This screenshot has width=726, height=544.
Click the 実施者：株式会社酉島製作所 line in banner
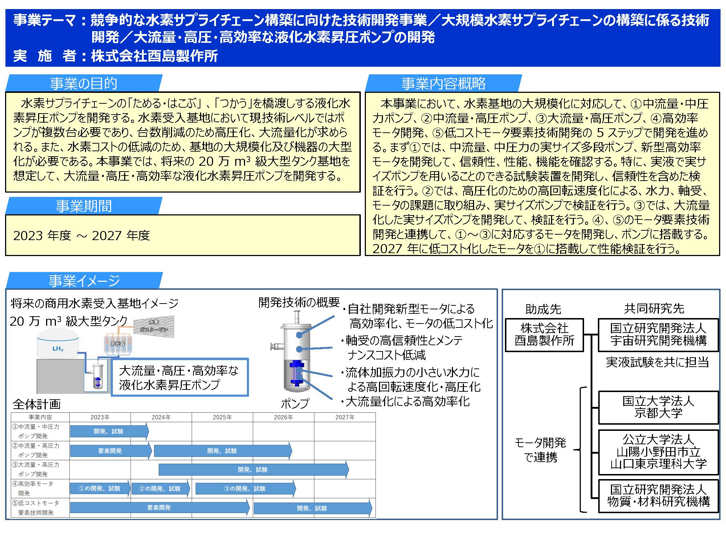[115, 56]
